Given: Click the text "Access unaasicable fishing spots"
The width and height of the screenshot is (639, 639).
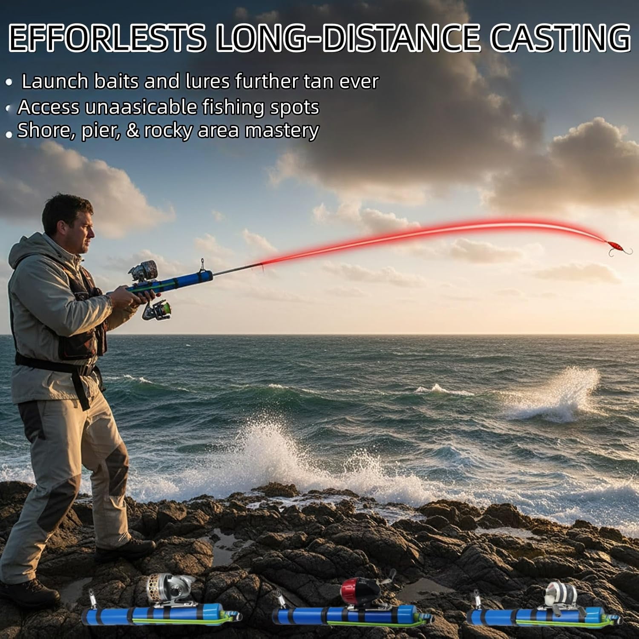Looking at the screenshot, I should coord(168,107).
